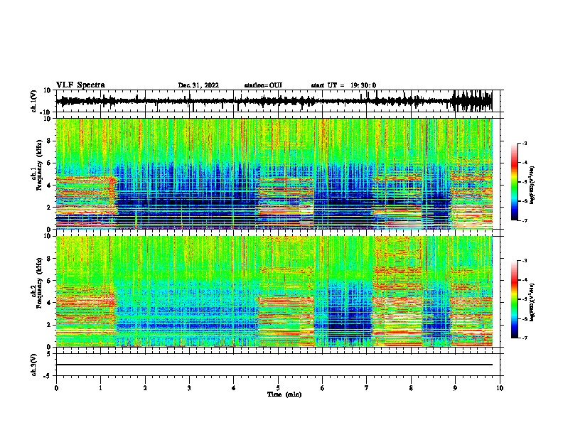Click the "8" kHz tick on ch.2 spectrogram axis
Viewport: 563px width, 435px height.
[x=50, y=259]
